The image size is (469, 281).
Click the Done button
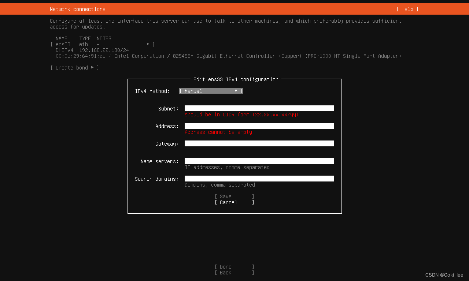pos(234,266)
